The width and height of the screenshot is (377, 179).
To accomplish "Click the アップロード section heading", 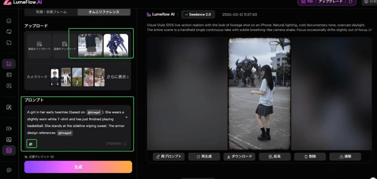I will click(x=36, y=26).
